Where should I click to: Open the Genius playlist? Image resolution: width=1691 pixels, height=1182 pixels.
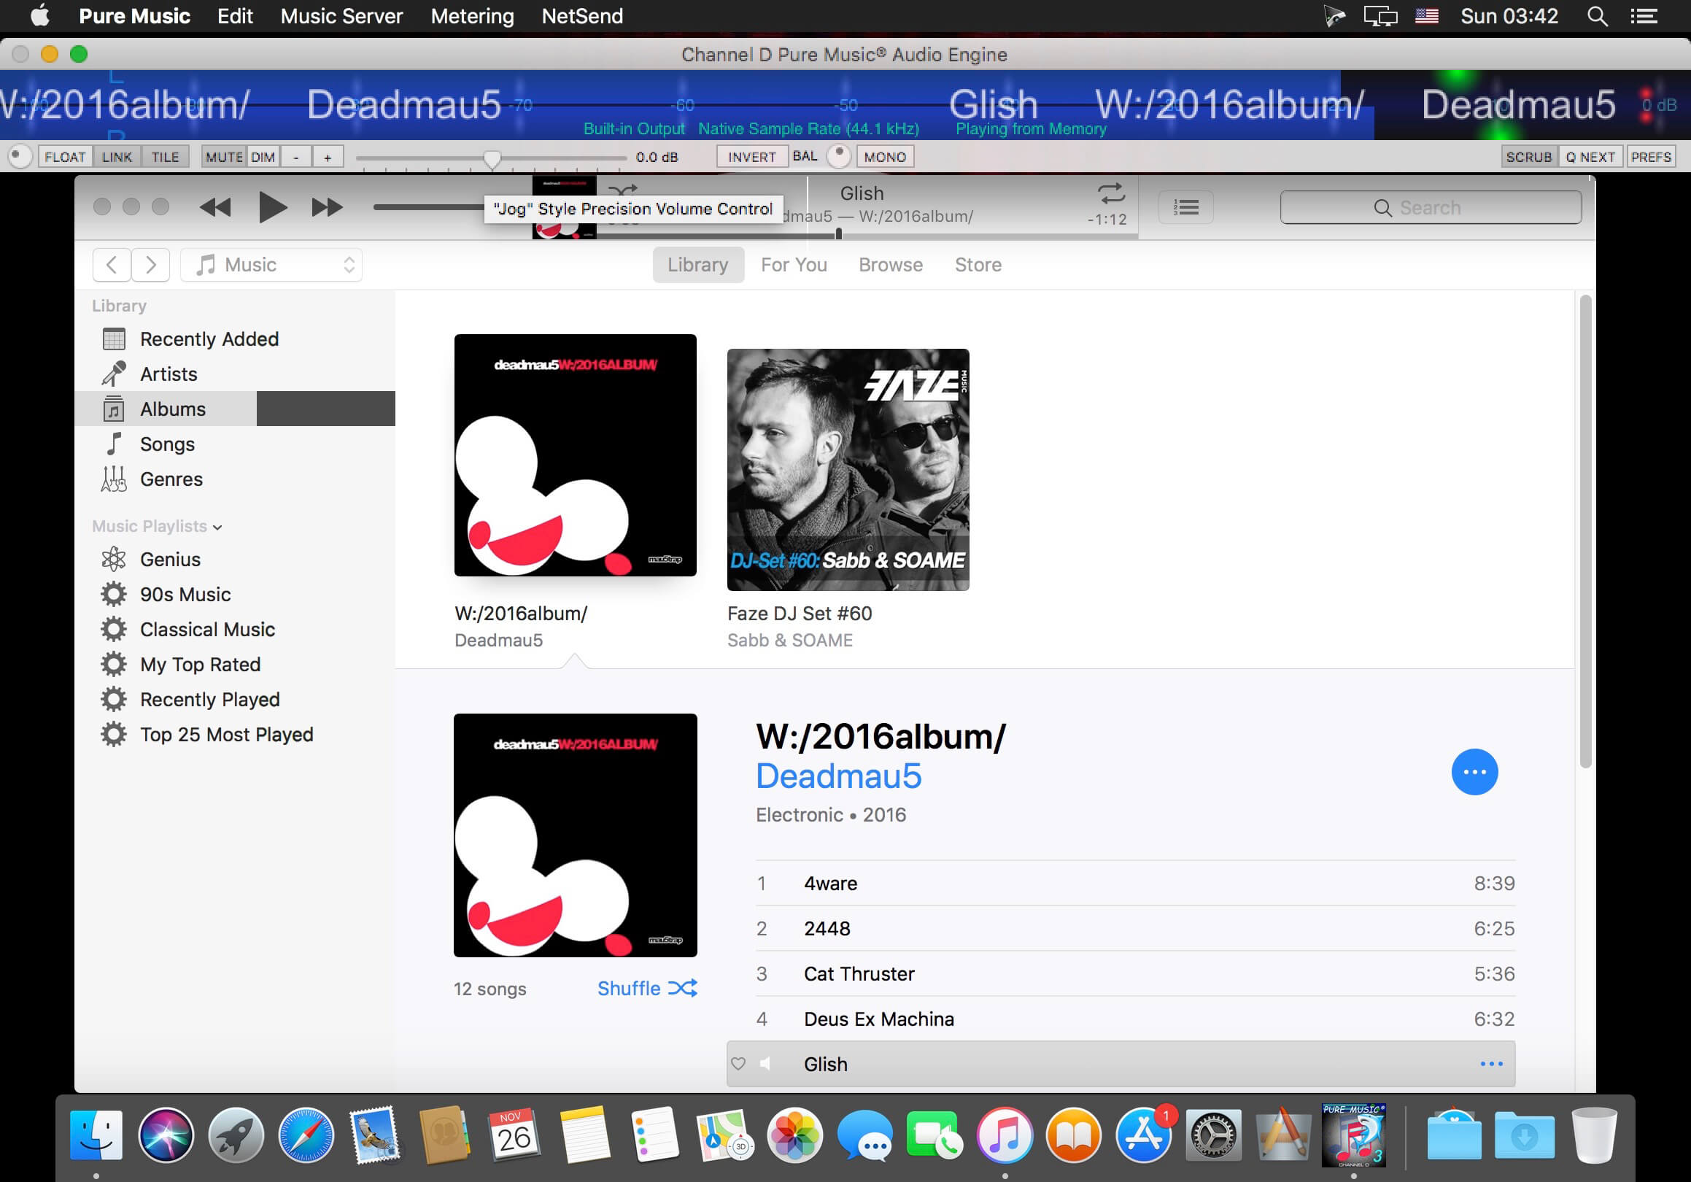pyautogui.click(x=235, y=560)
